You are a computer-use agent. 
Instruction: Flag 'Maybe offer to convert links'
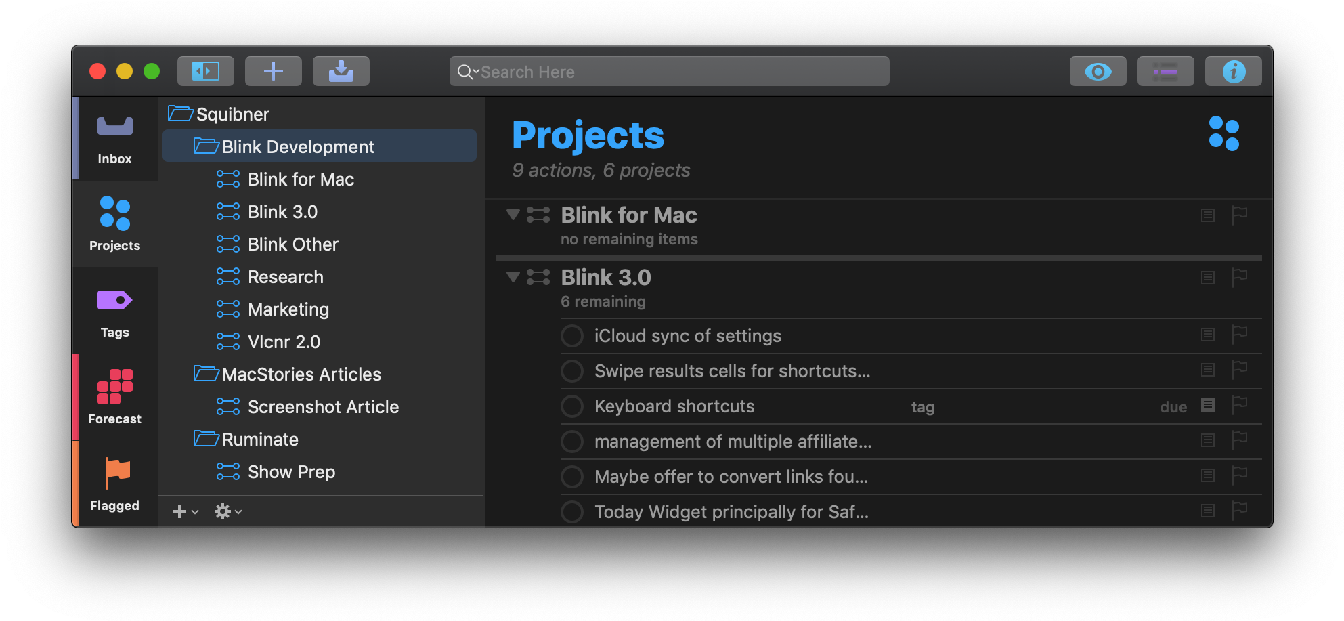(x=1240, y=475)
